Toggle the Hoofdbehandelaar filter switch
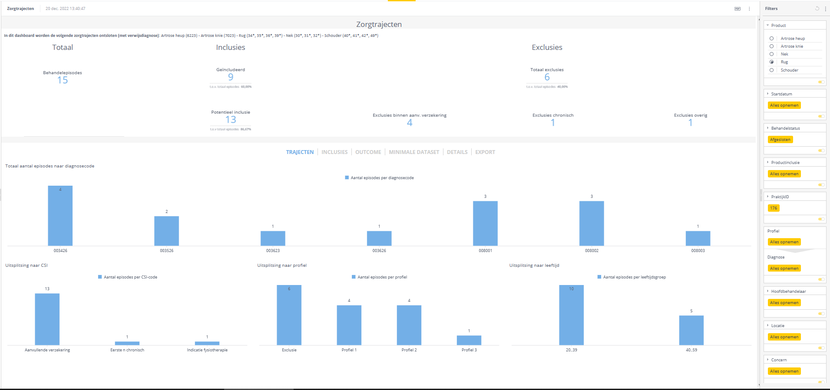Screen dimensions: 830x390 point(821,314)
